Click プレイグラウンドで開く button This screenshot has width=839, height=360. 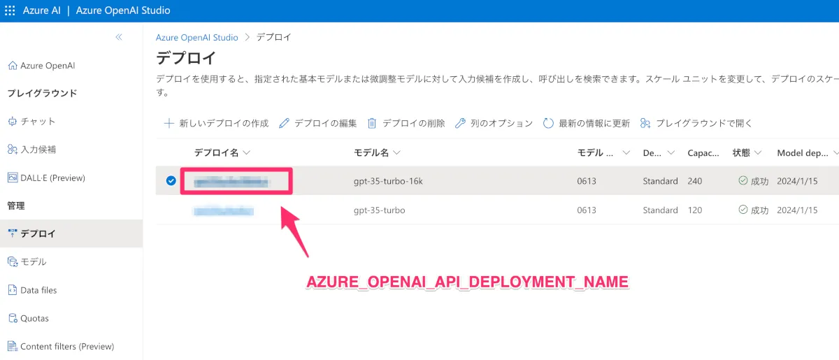point(696,123)
